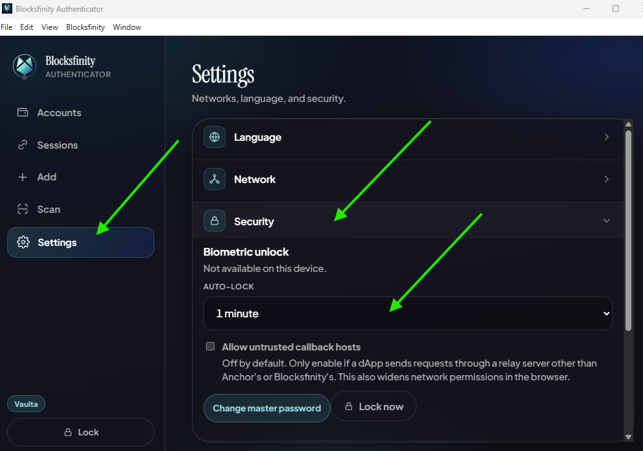Click the scrollbar down arrow
Viewport: 643px width, 451px height.
628,437
